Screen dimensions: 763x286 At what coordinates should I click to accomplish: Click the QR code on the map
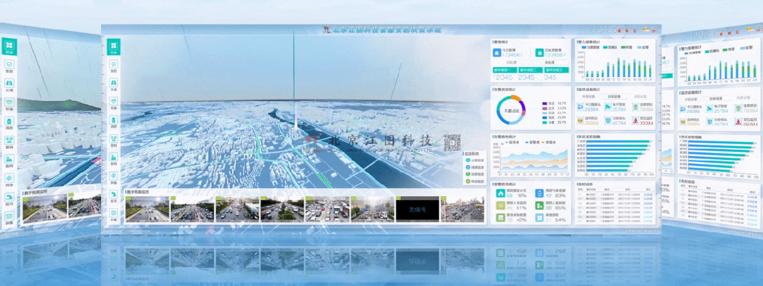[x=453, y=144]
